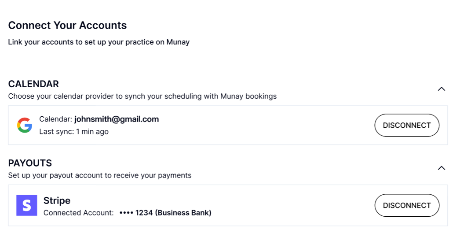The image size is (460, 237).
Task: Click the payout account description text
Action: [100, 175]
